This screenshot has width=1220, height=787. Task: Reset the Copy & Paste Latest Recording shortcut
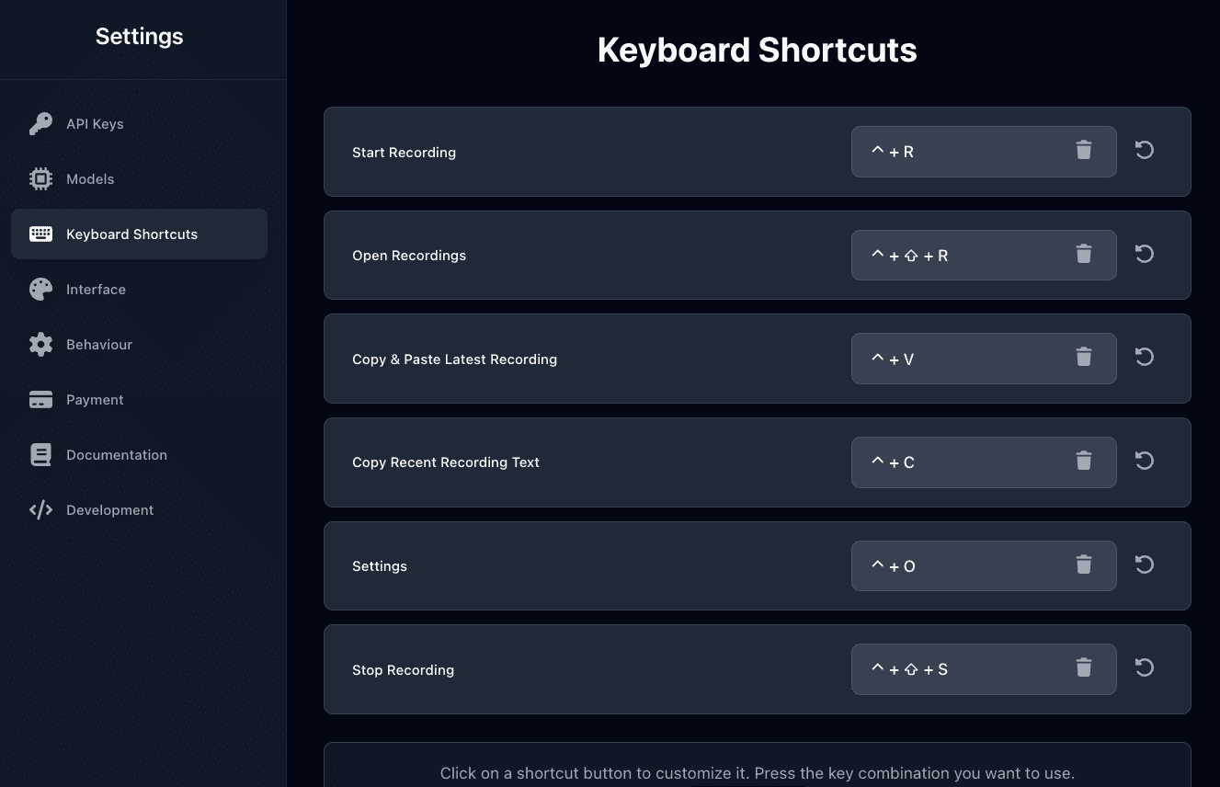(1145, 358)
